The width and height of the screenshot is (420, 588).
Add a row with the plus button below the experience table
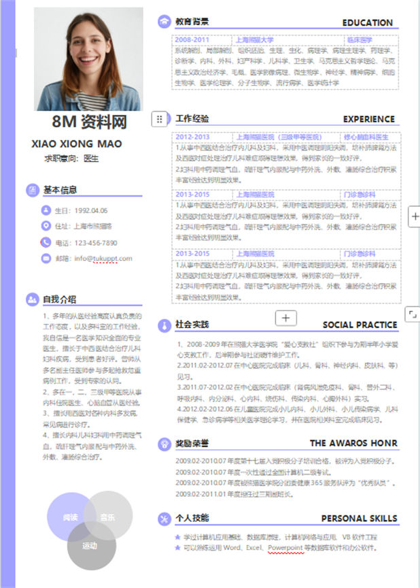[285, 318]
